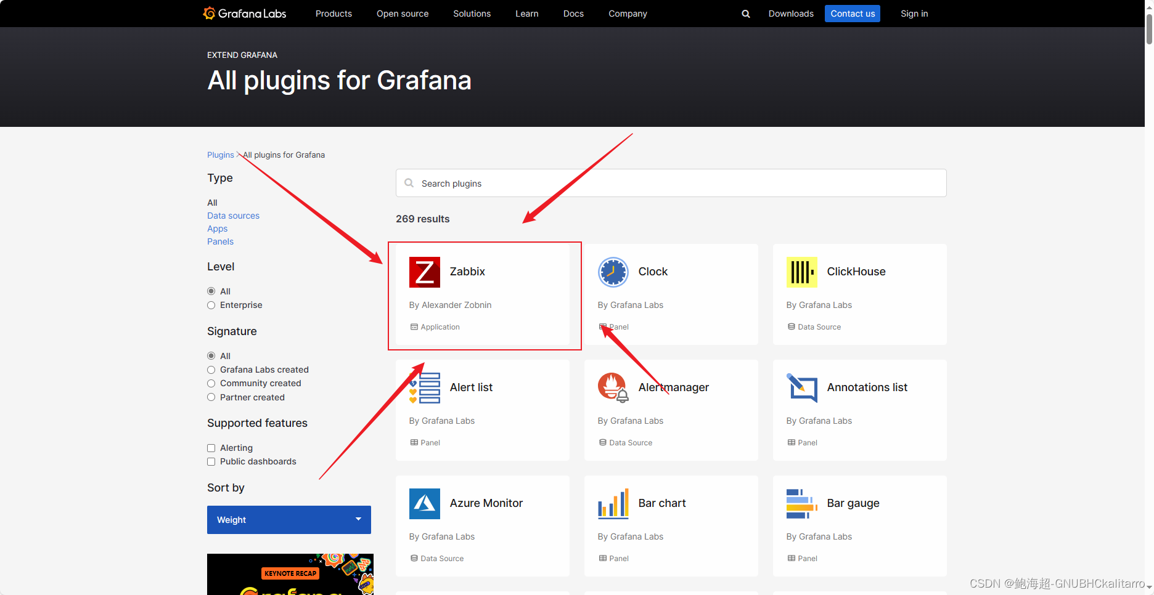Select the All radio under Level

point(211,291)
